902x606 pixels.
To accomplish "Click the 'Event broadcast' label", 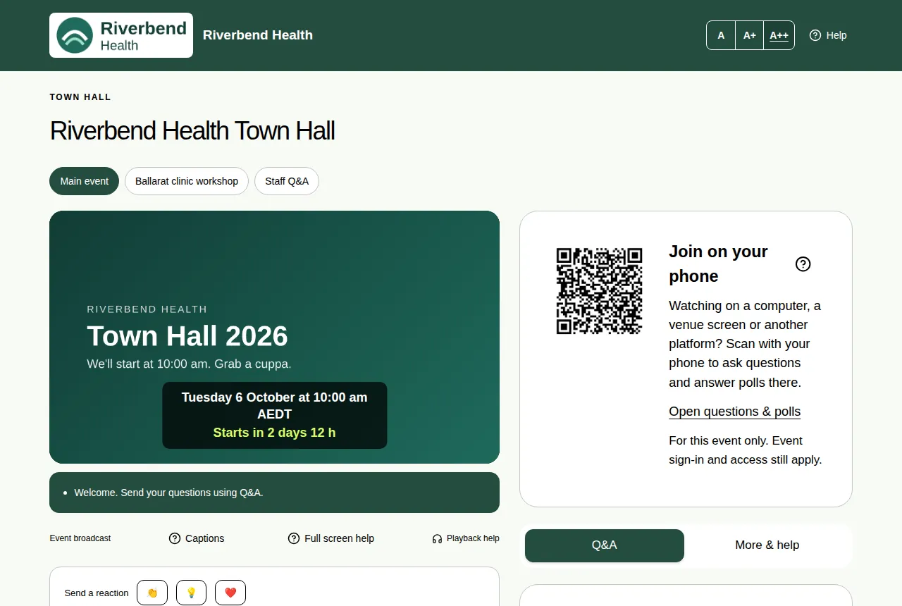I will pos(80,538).
